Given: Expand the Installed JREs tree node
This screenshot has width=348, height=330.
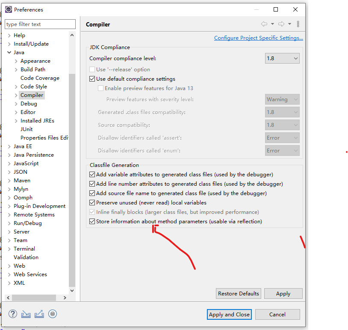Looking at the screenshot, I should pyautogui.click(x=16, y=120).
